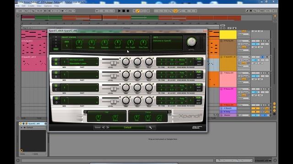Open the Create menu

(x=31, y=6)
